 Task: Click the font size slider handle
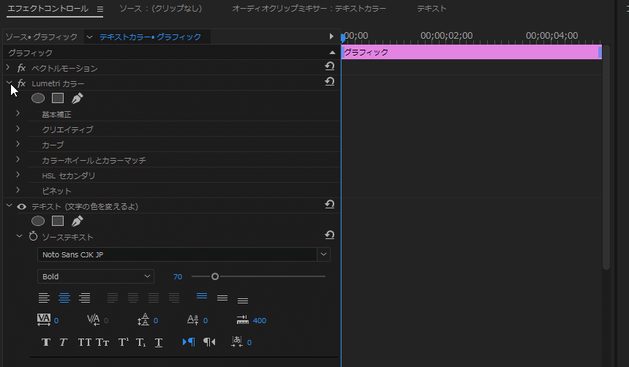click(215, 276)
